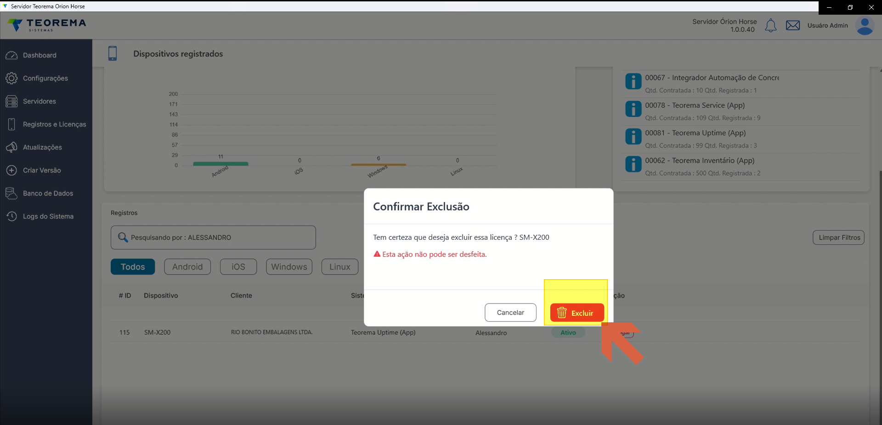Viewport: 882px width, 425px height.
Task: Click the Configurações gear icon
Action: (x=11, y=78)
